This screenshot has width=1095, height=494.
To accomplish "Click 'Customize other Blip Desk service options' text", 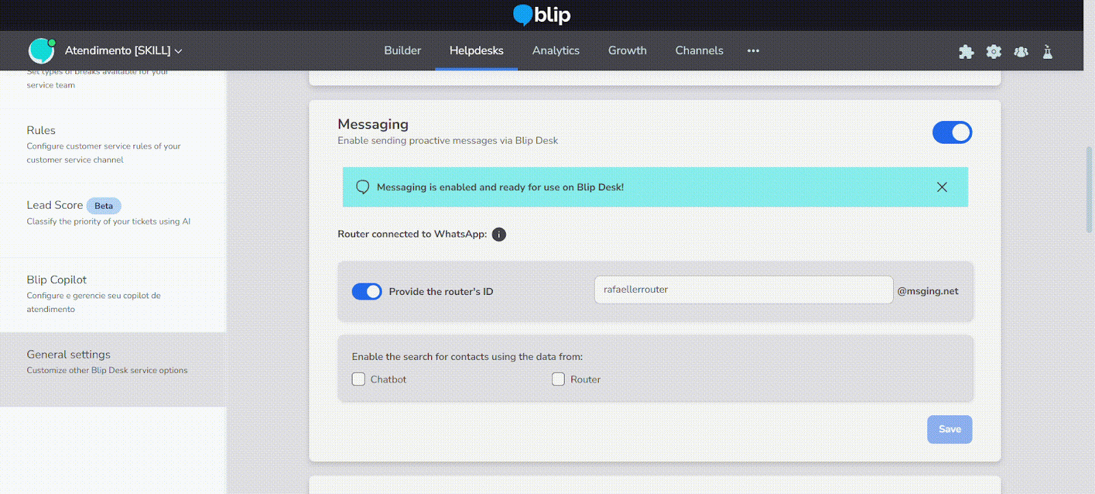I will (x=107, y=370).
